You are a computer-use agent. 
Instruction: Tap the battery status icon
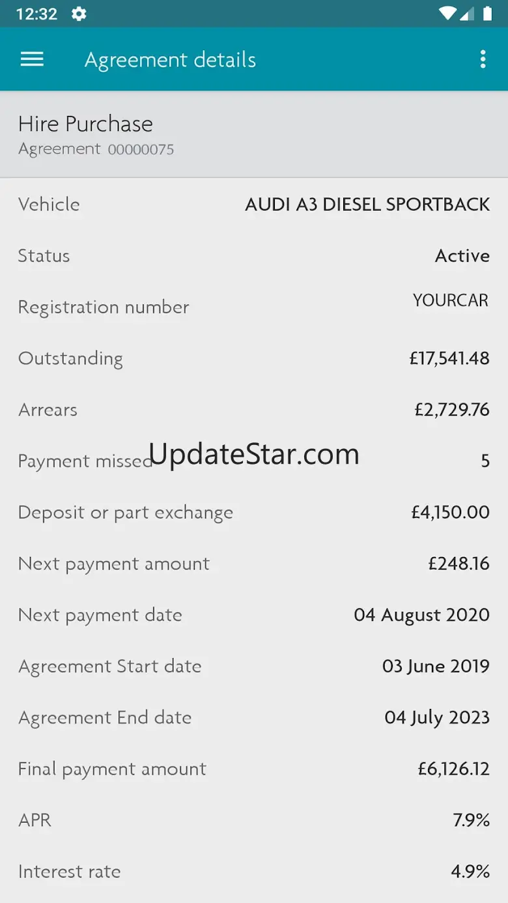click(487, 14)
